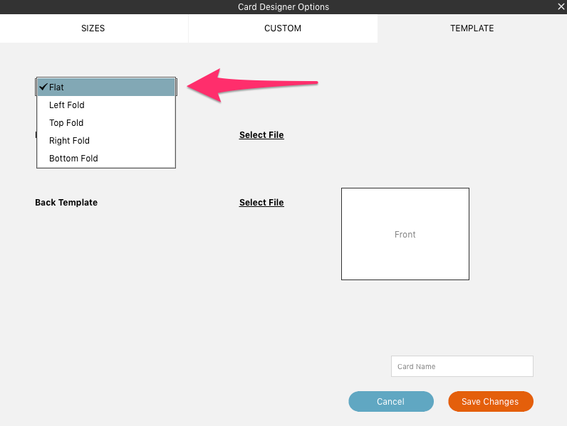Viewport: 567px width, 426px height.
Task: Choose the checked Flat option
Action: [x=106, y=87]
